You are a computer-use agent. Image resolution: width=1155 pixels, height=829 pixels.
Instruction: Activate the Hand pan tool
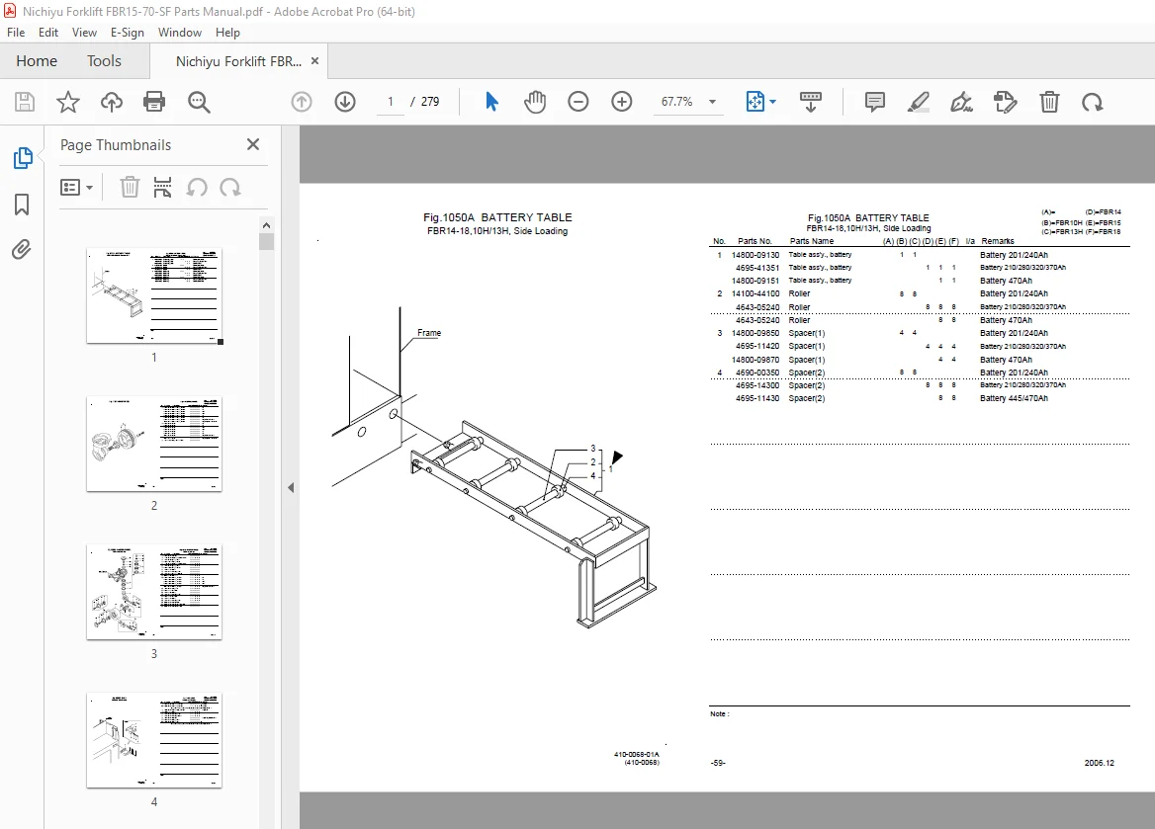(x=535, y=102)
